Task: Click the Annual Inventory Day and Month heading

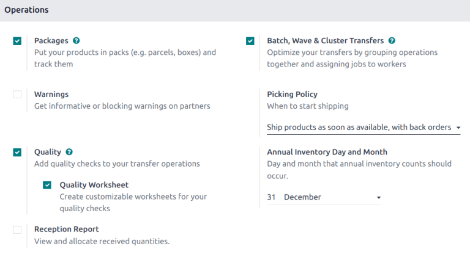Action: (327, 152)
